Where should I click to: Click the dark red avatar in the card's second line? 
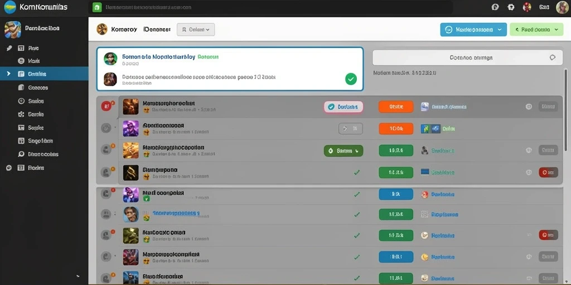tap(110, 79)
